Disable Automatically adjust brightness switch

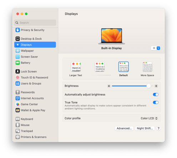point(156,95)
